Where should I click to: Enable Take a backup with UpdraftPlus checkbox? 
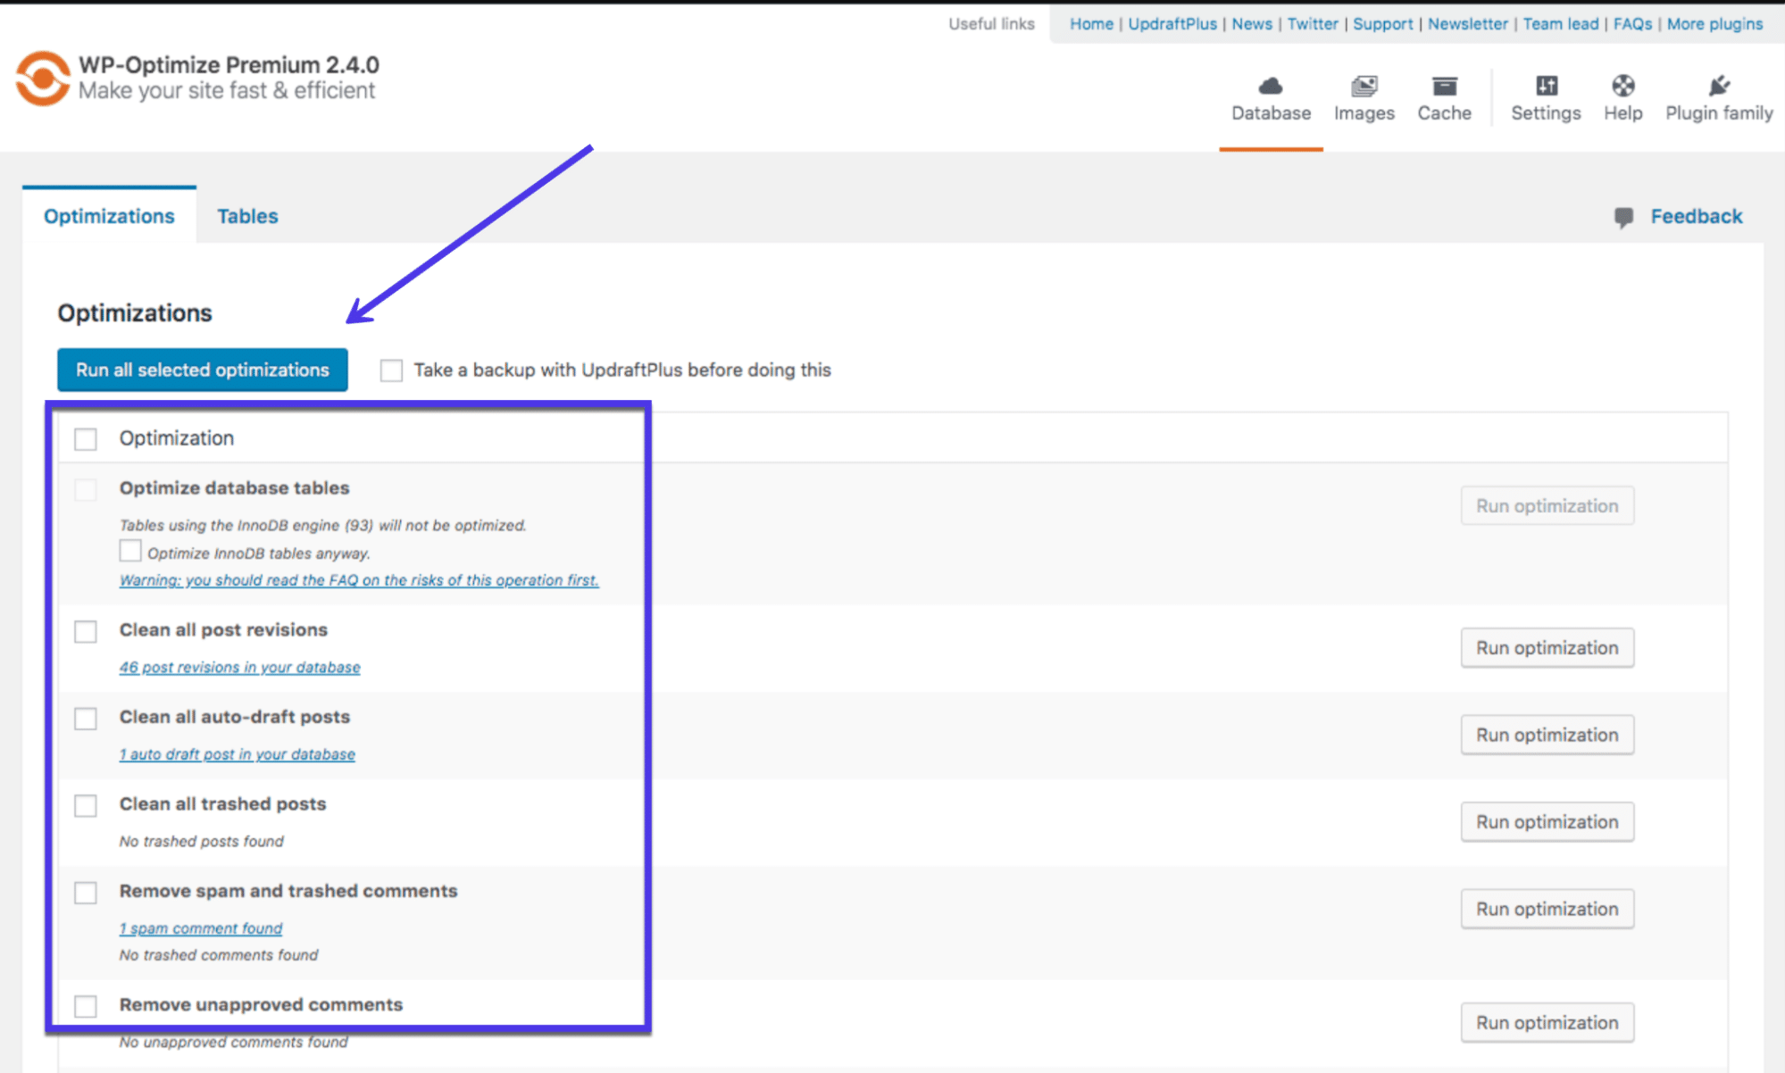point(391,370)
